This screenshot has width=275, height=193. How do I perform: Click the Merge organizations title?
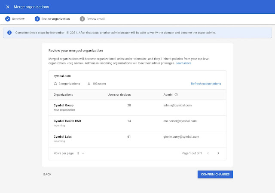(x=31, y=7)
